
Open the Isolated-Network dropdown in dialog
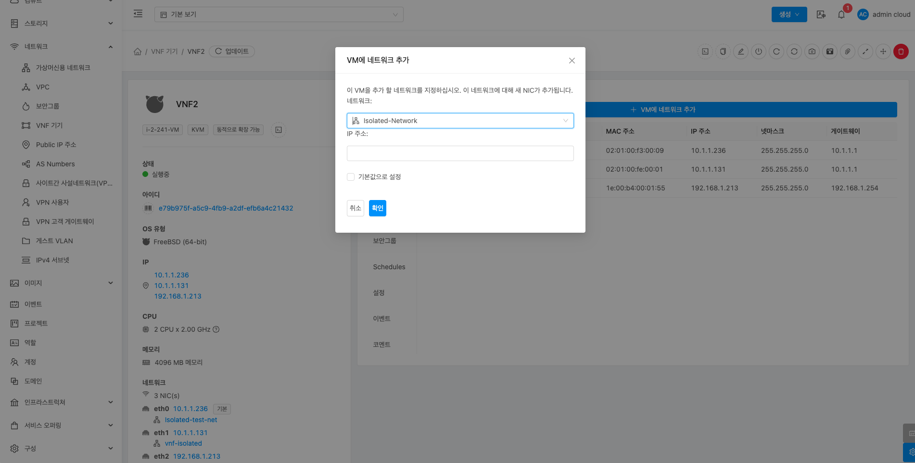(x=460, y=121)
